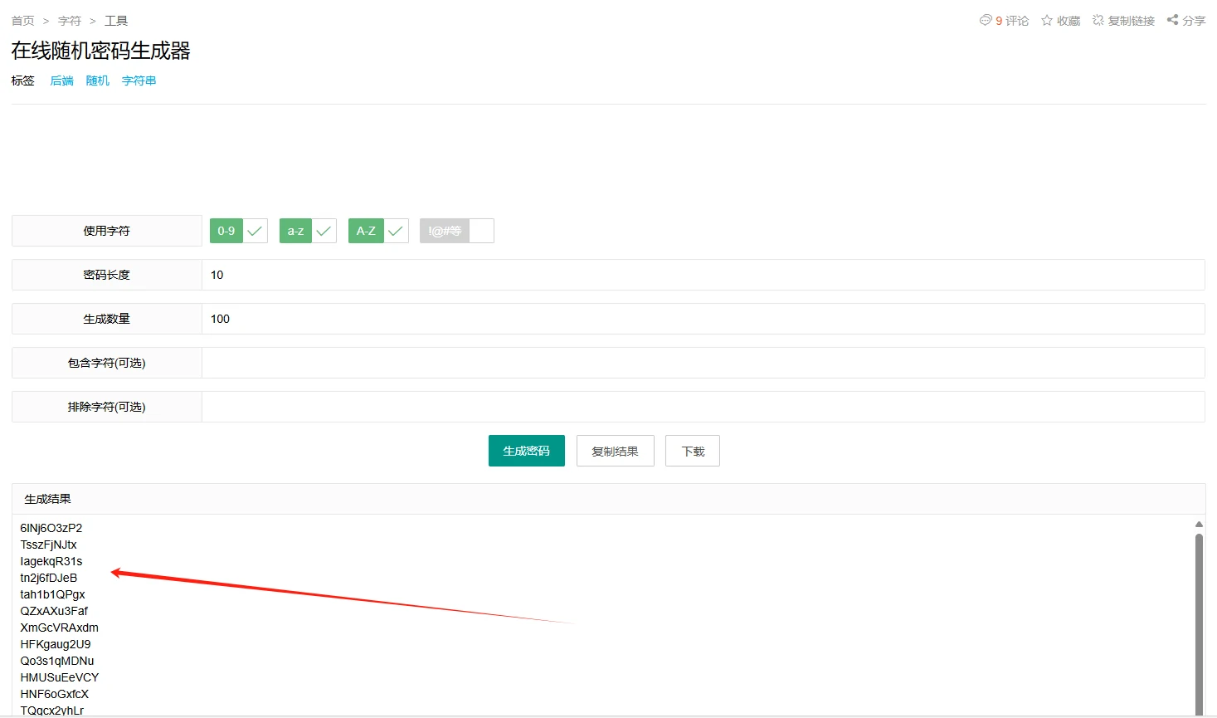Toggle the a-z lowercase character option
Viewport: 1217px width, 718px height.
[x=308, y=231]
